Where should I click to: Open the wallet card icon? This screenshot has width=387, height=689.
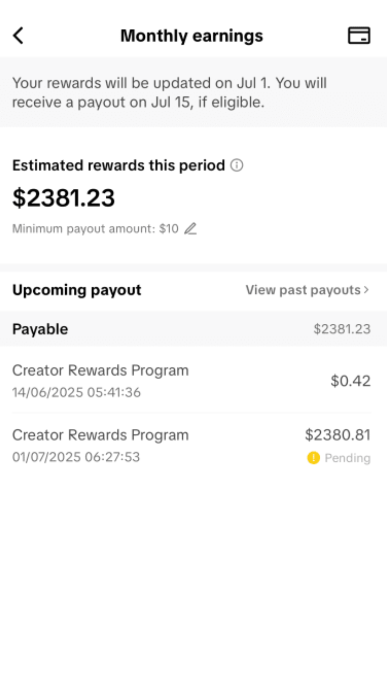359,36
